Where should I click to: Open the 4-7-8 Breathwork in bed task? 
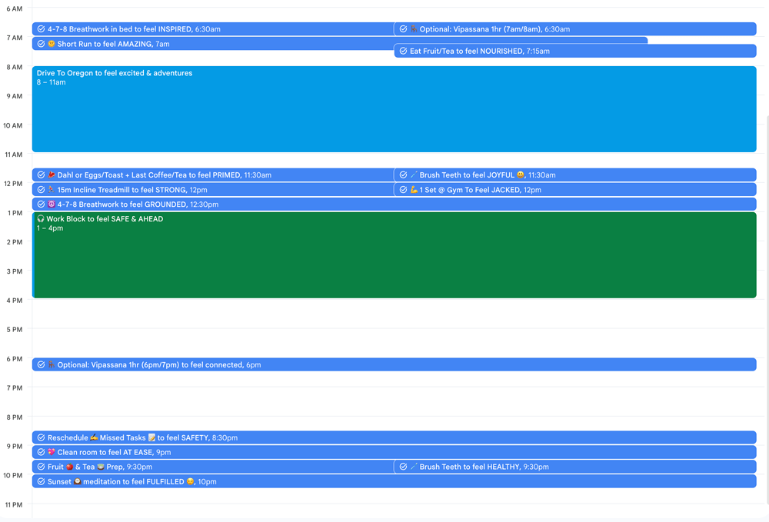[213, 29]
